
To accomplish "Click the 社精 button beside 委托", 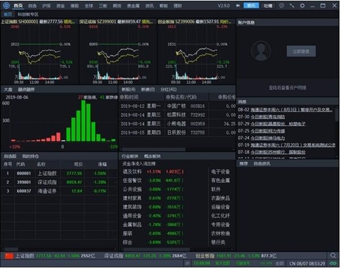I will click(268, 5).
